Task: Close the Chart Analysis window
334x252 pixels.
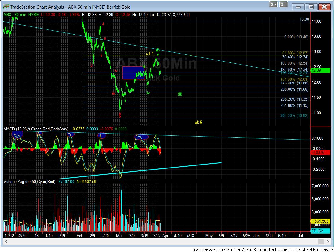Action: pos(324,7)
